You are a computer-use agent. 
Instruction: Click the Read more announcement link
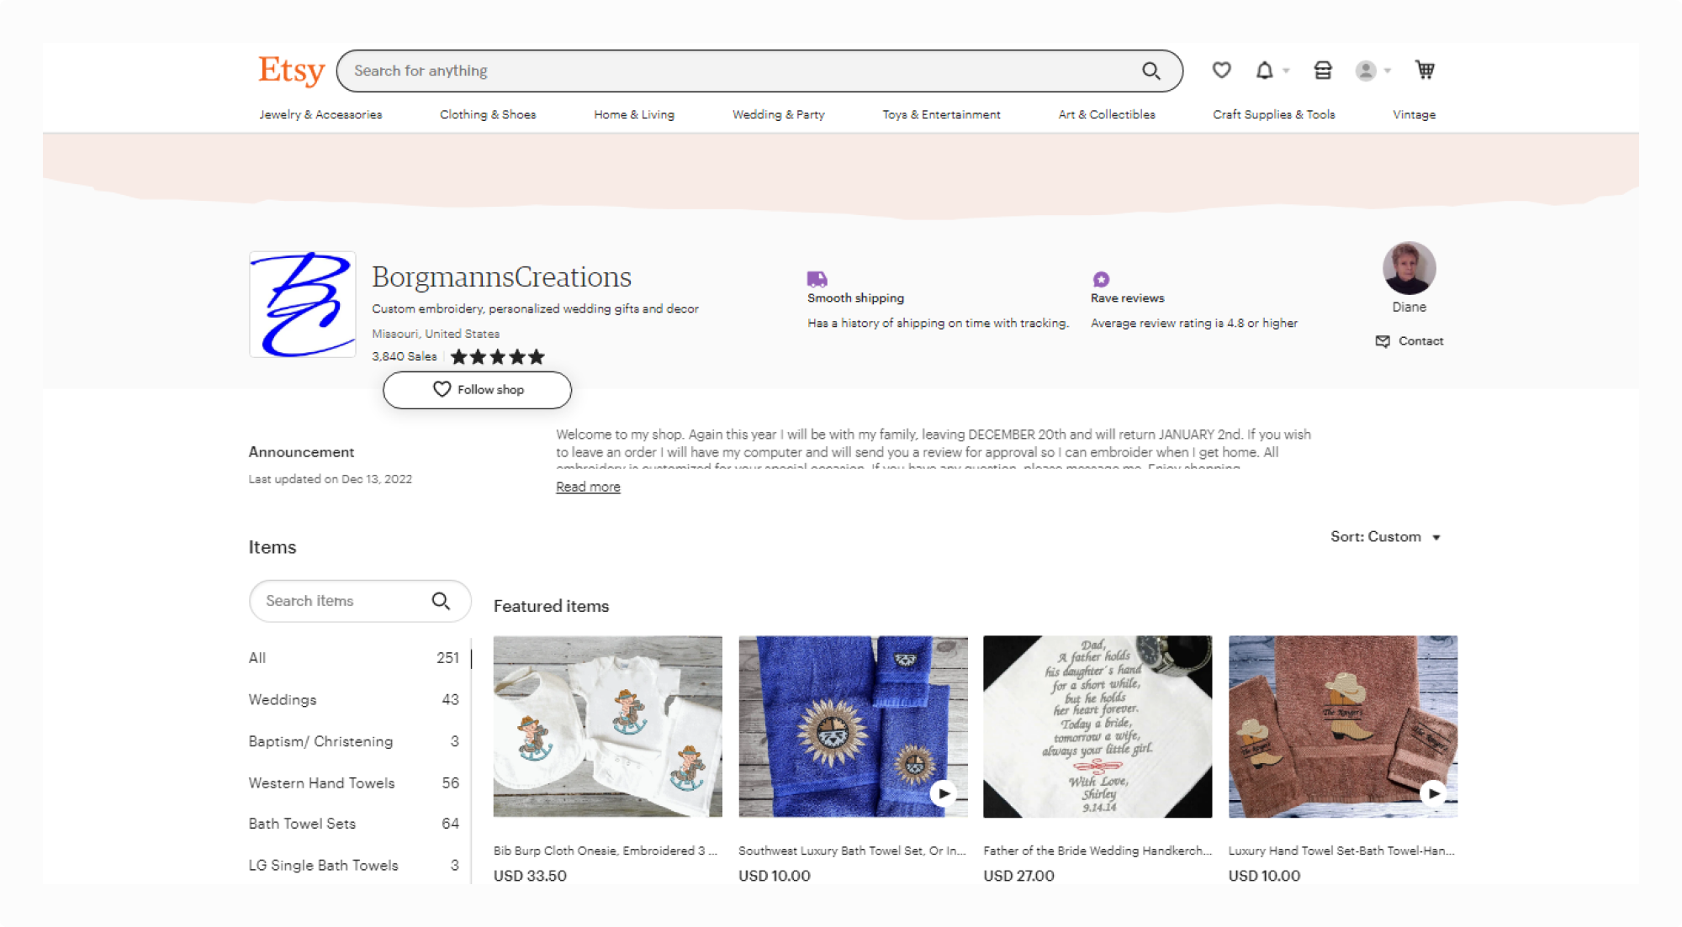588,487
